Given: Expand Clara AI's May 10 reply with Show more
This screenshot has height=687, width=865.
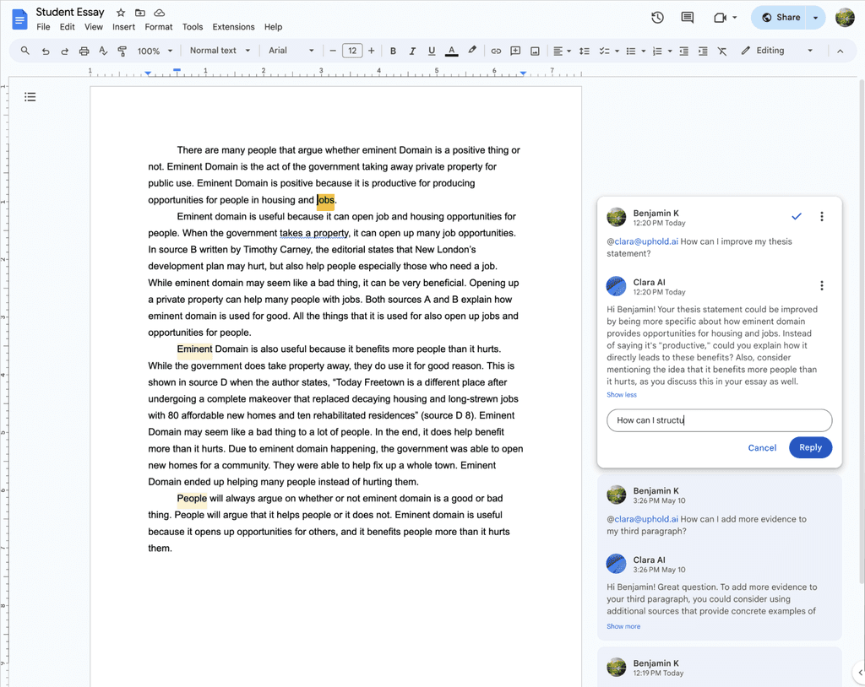Looking at the screenshot, I should tap(623, 626).
